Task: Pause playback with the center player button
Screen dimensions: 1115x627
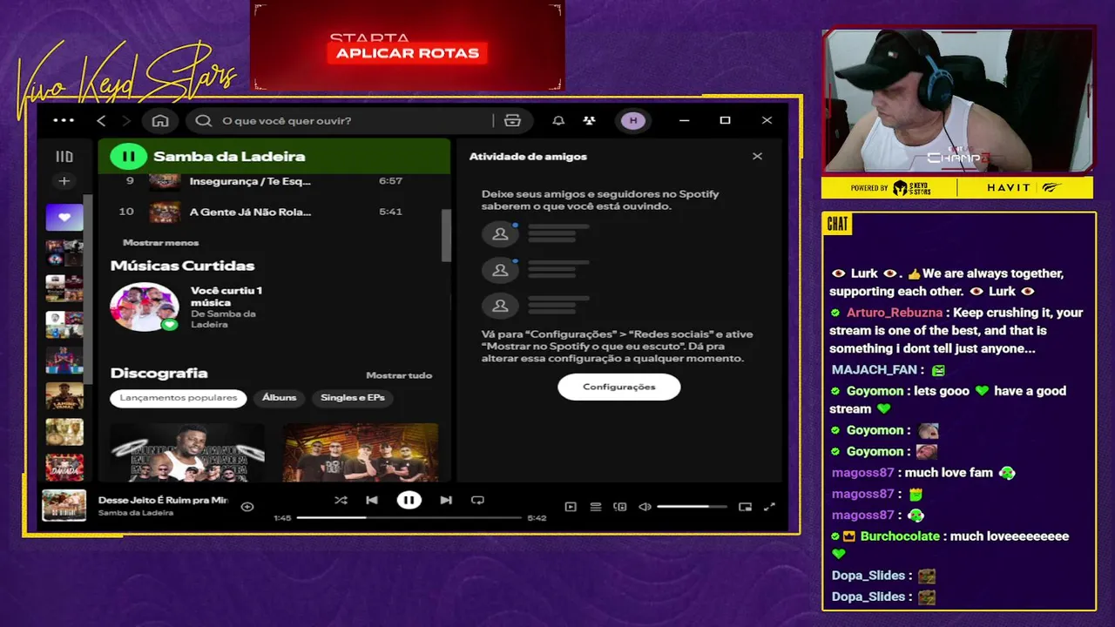Action: pos(409,501)
